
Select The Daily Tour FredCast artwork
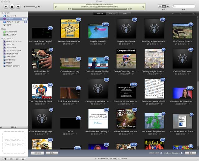(42, 91)
